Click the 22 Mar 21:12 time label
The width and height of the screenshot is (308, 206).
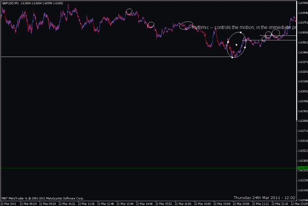click(x=261, y=204)
